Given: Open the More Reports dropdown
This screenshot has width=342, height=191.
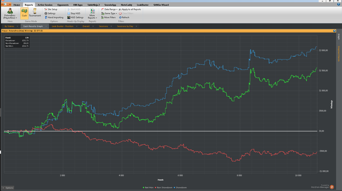Looking at the screenshot, I should [92, 14].
